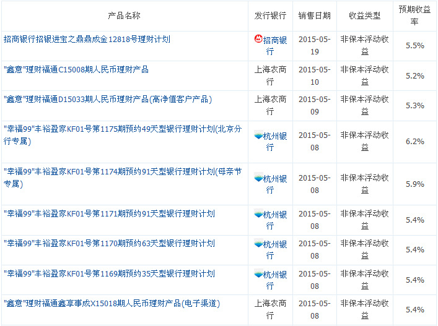438x326 pixels.
Task: Click the 5.2% expected yield value
Action: [x=415, y=75]
